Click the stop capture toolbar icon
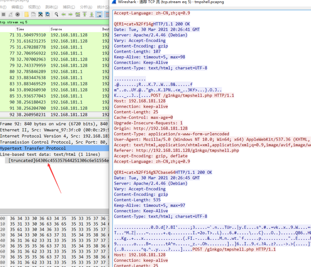The height and width of the screenshot is (267, 311). (3, 14)
